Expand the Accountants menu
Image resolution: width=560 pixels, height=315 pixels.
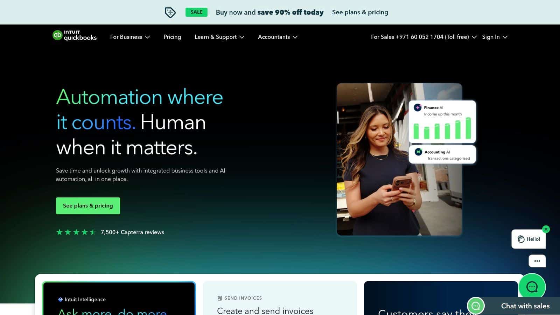pos(278,37)
